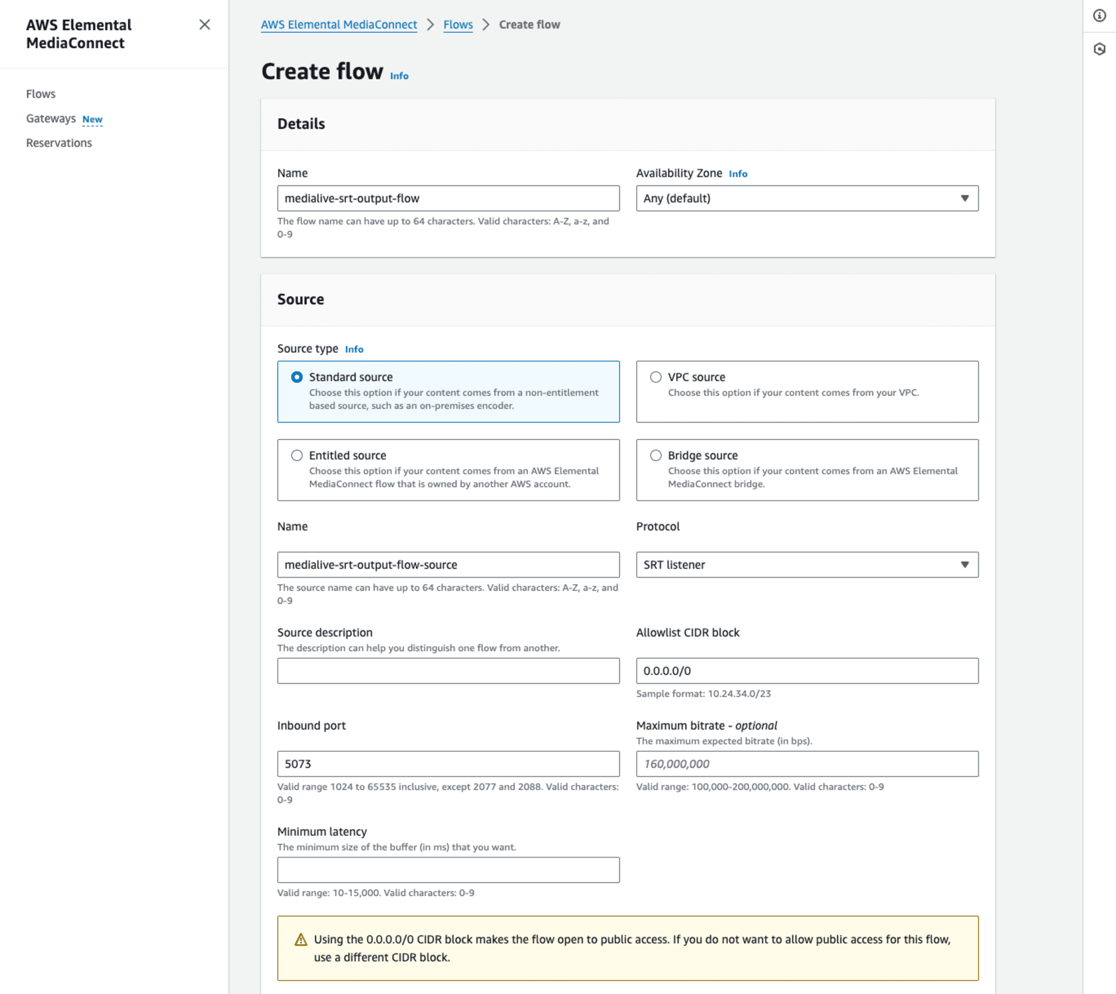
Task: Open the info panel circle icon
Action: pos(1099,16)
